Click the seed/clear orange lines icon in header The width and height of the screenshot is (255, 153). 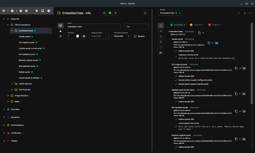116,13
